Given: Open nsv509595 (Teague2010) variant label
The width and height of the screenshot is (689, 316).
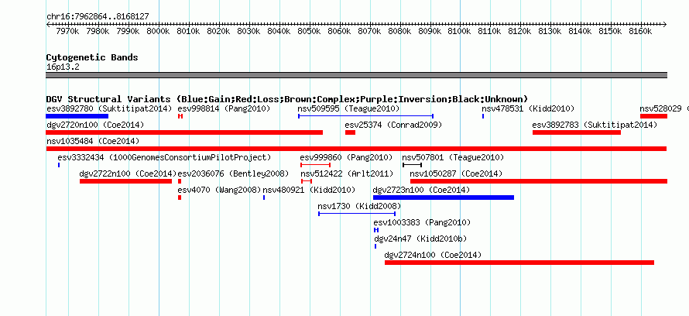Looking at the screenshot, I should coord(348,108).
